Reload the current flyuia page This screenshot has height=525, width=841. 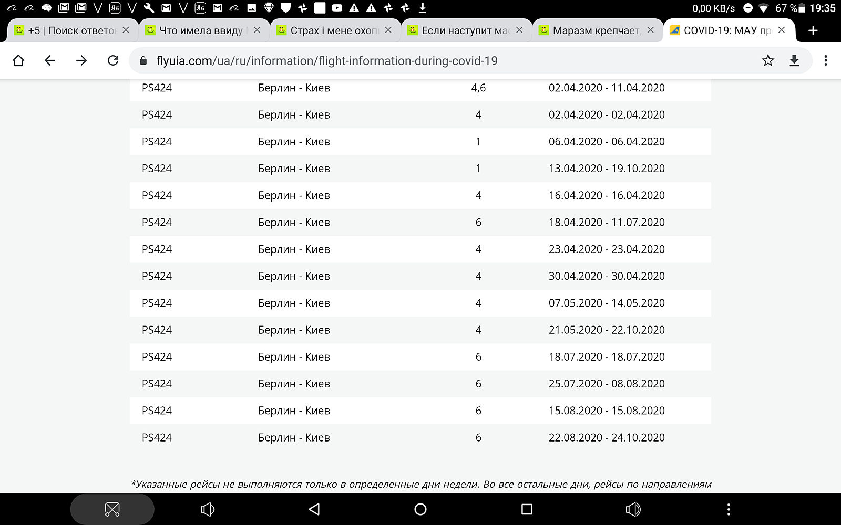coord(113,61)
